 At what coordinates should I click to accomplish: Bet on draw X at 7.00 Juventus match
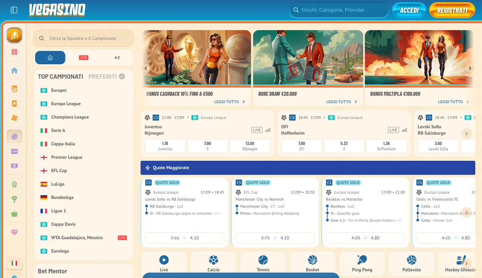(207, 146)
